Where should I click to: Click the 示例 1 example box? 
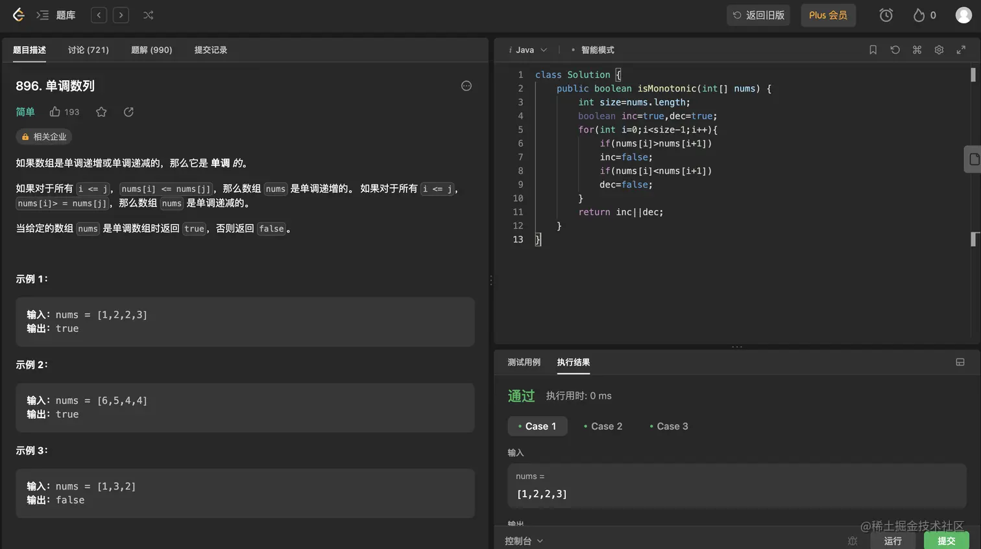point(245,321)
